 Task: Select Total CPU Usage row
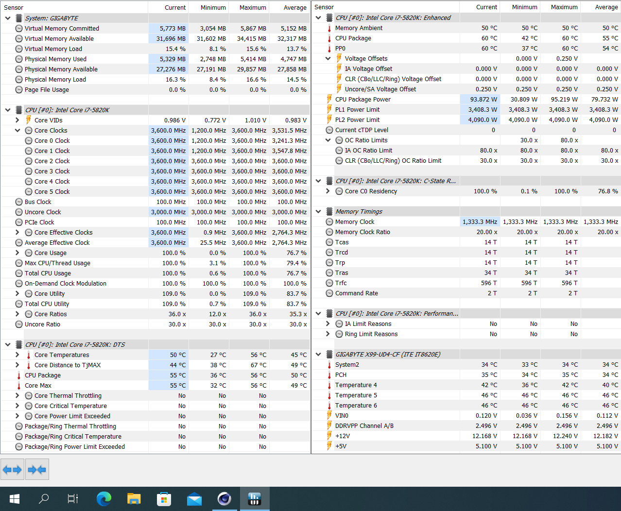155,273
